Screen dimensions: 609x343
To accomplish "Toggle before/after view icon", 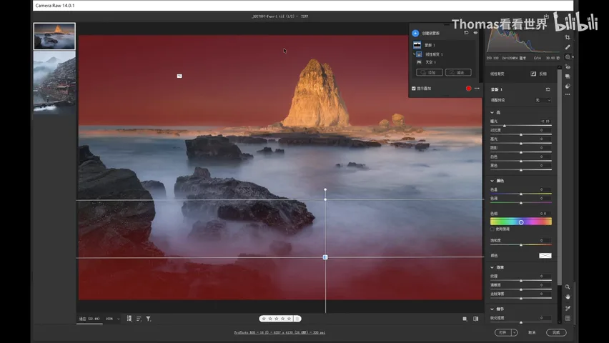I will coord(476,319).
